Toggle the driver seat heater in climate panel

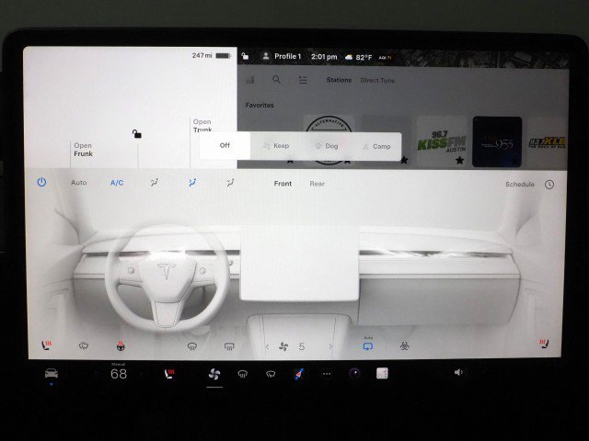(47, 345)
